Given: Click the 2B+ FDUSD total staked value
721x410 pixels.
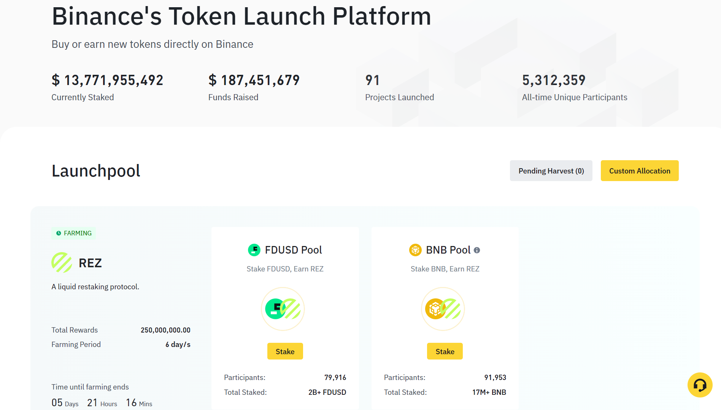Looking at the screenshot, I should [327, 392].
